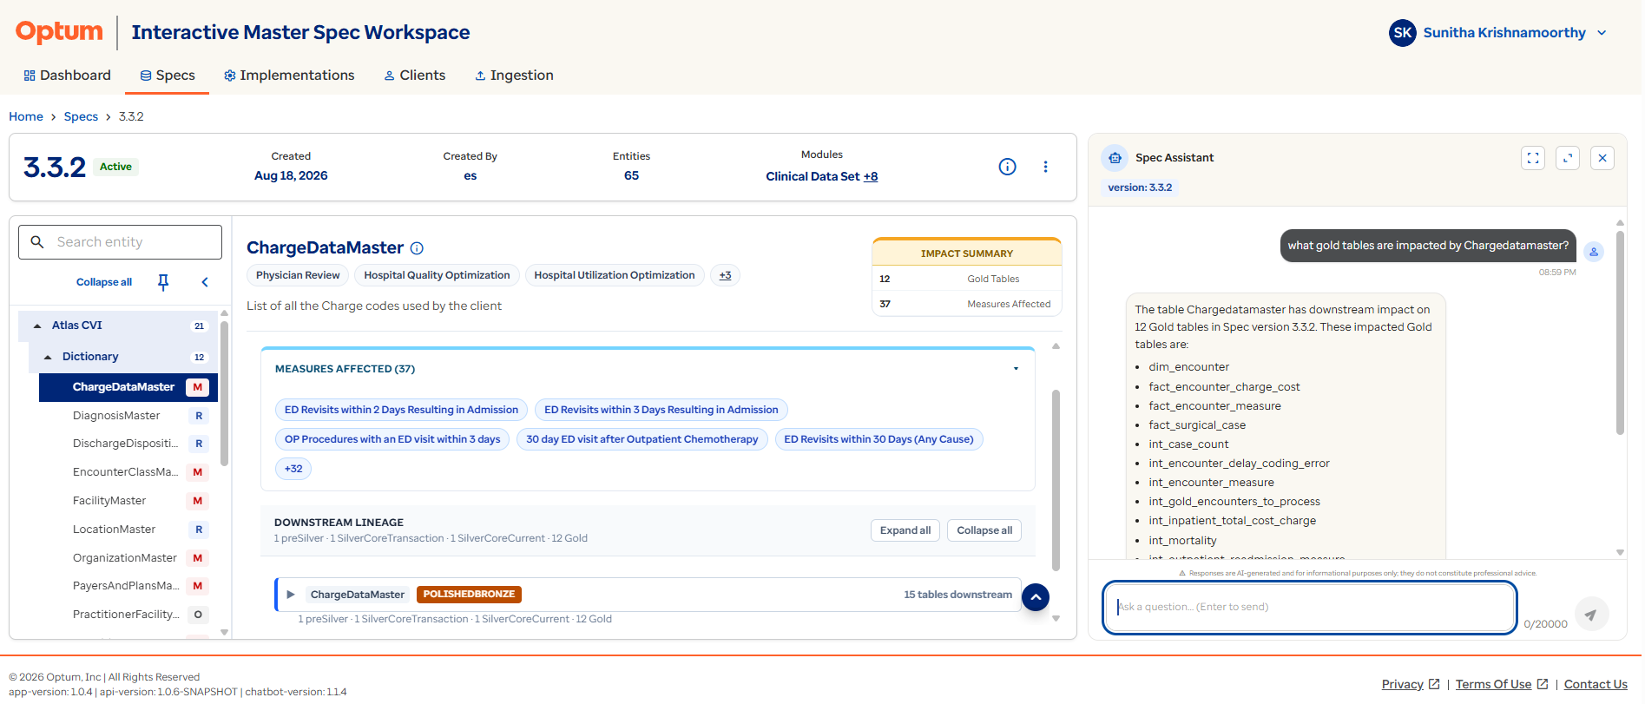Collapse the Measures Affected (37) section arrow
Screen dimensions: 1645x704
1016,369
